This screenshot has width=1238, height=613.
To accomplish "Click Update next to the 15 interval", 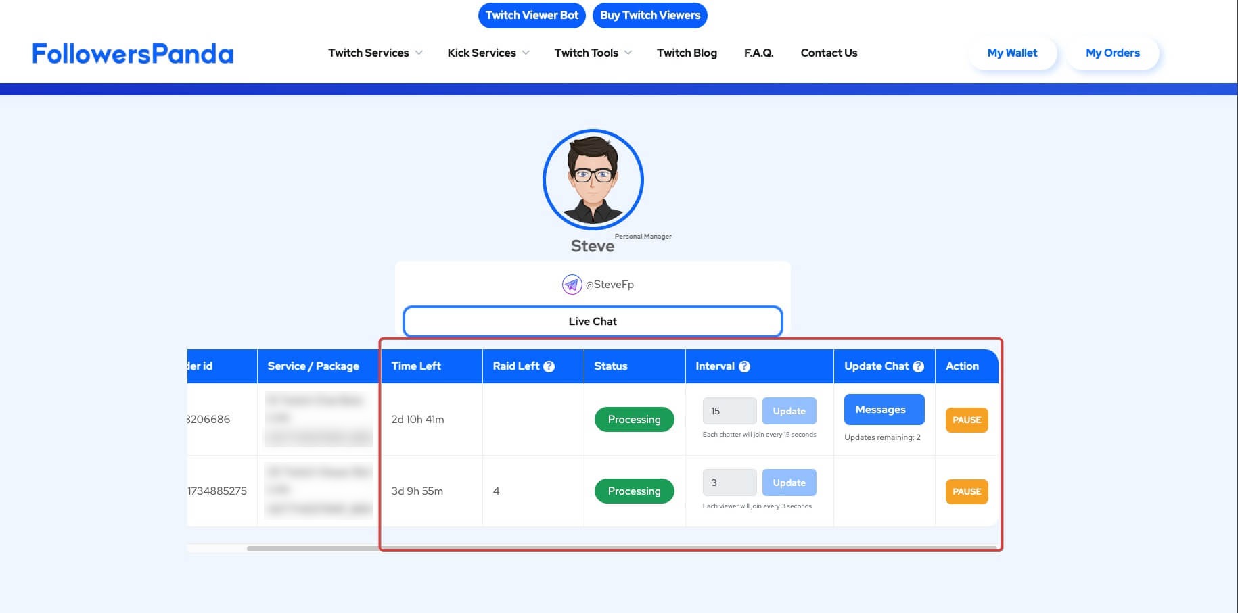I will (x=789, y=411).
